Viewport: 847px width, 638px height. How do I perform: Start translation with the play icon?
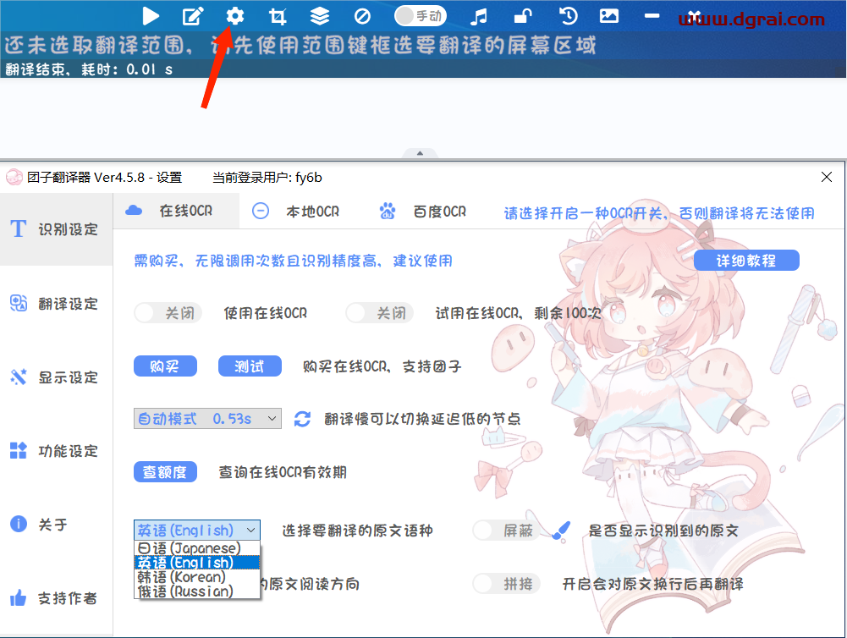coord(151,16)
